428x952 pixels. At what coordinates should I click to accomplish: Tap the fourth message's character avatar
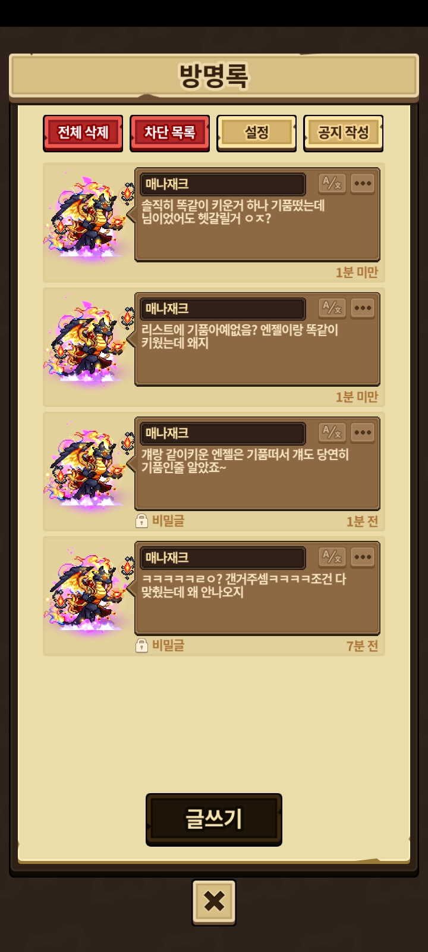[x=89, y=591]
